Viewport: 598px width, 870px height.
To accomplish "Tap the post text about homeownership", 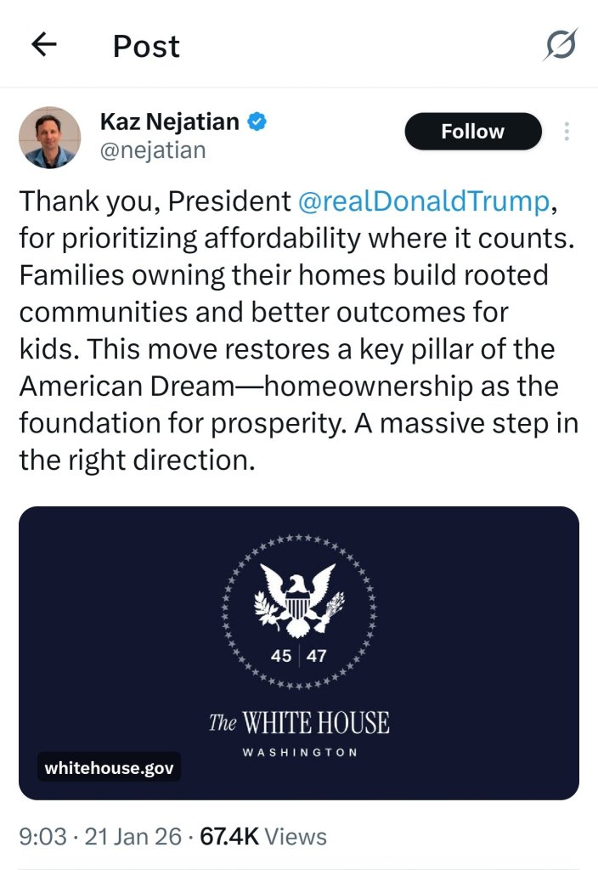I will pyautogui.click(x=298, y=330).
